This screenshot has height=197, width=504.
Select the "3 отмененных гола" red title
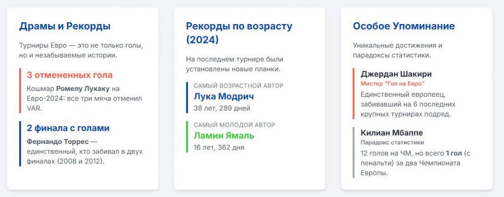(69, 75)
